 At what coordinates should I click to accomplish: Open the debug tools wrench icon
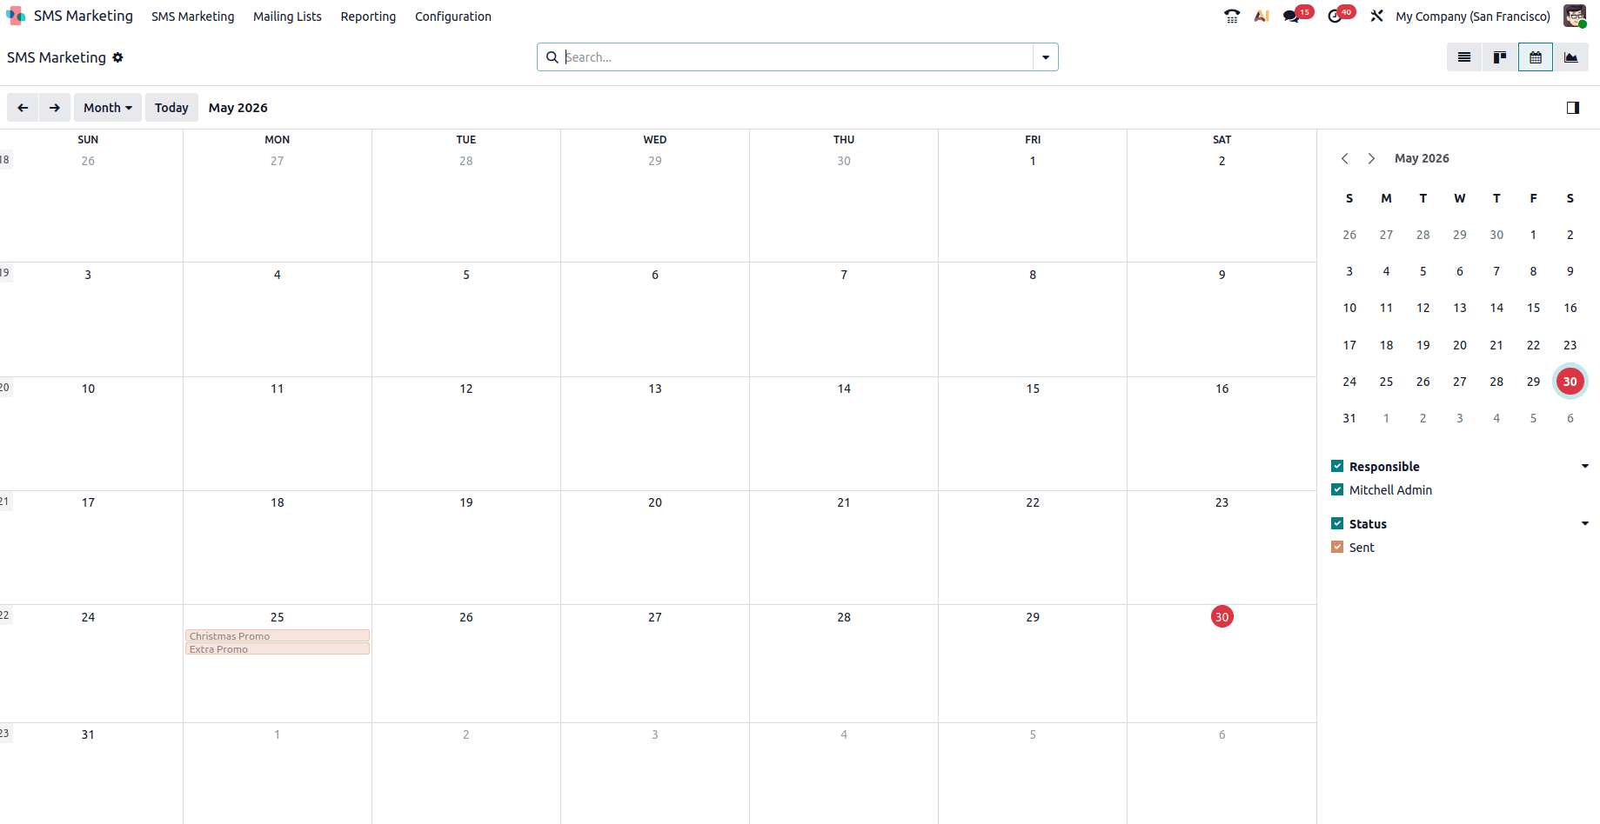click(1376, 16)
